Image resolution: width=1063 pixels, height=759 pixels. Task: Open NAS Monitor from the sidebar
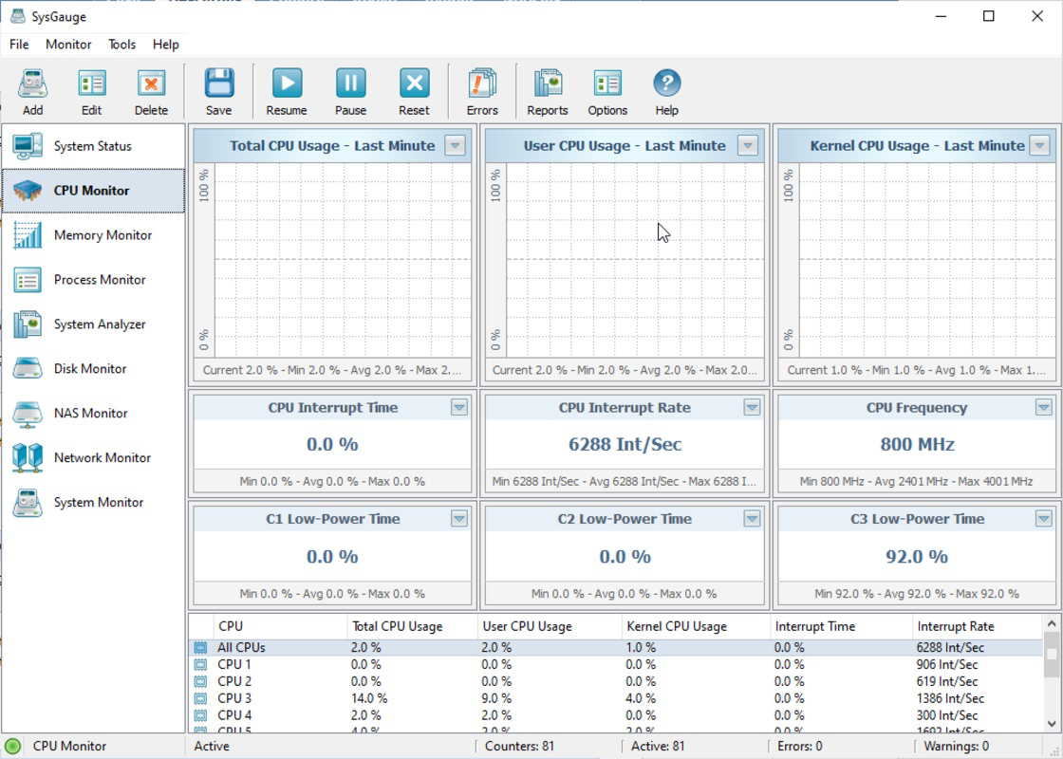pos(93,414)
